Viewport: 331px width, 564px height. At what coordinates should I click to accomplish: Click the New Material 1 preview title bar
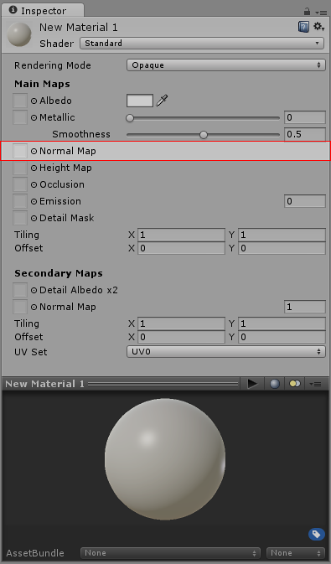tap(121, 384)
